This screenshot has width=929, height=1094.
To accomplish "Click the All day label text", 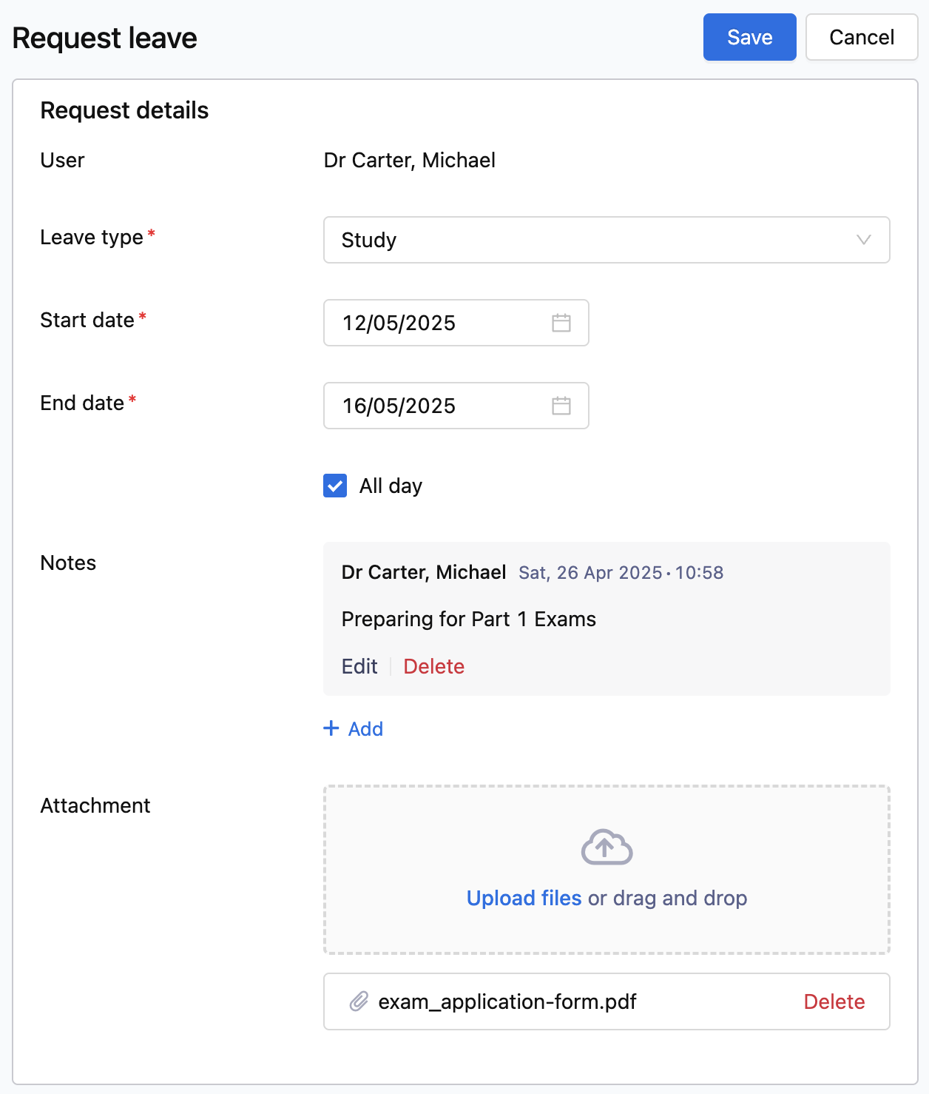I will (391, 486).
